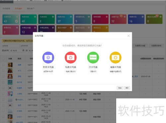Open gear settings on green 无效会员 card
The width and height of the screenshot is (166, 123).
pos(53,17)
